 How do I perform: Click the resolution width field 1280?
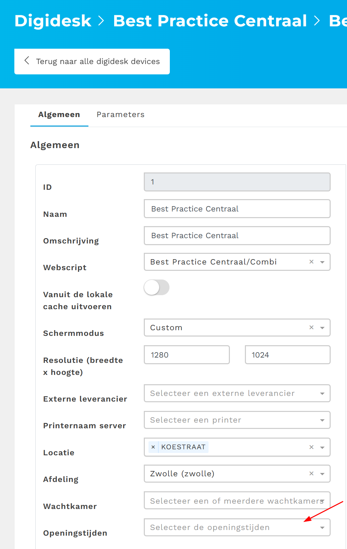tap(187, 355)
